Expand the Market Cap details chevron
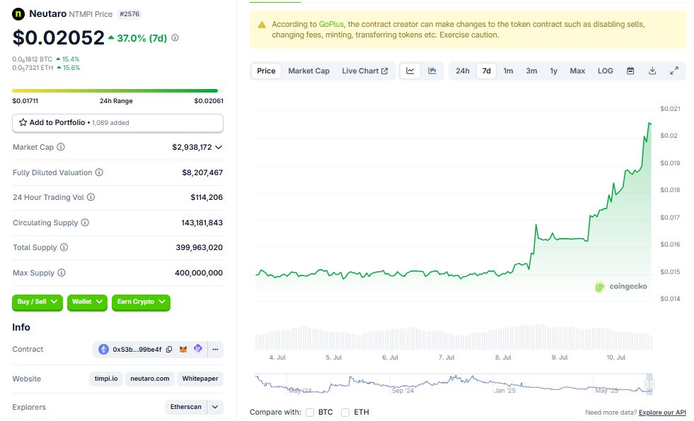Screen dimensions: 694x421 pos(218,147)
